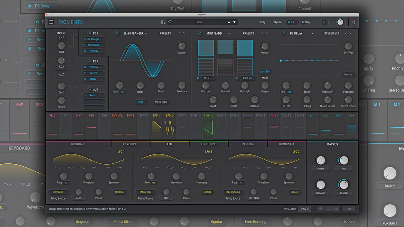Click the Mono Input button in flanger
The height and width of the screenshot is (227, 404).
point(161,102)
